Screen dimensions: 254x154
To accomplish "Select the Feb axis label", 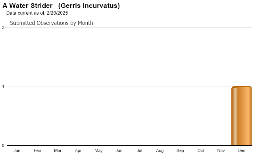I will (x=37, y=150).
